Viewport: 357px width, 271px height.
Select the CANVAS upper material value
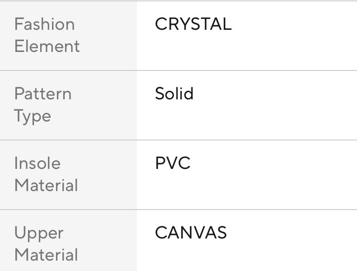pyautogui.click(x=191, y=233)
